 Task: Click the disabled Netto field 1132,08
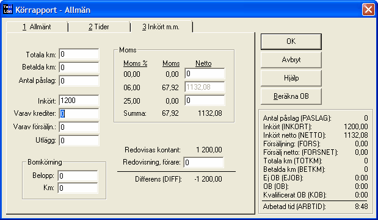coord(205,87)
